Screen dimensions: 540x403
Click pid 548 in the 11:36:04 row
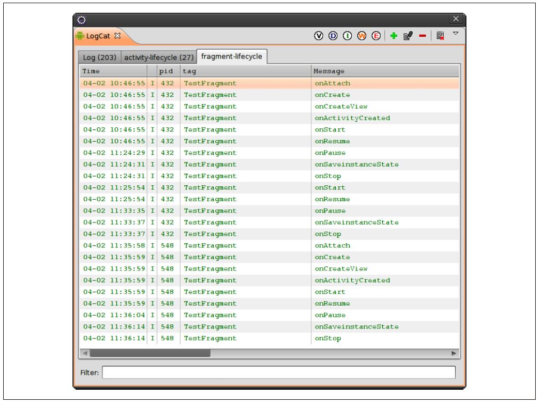(167, 315)
